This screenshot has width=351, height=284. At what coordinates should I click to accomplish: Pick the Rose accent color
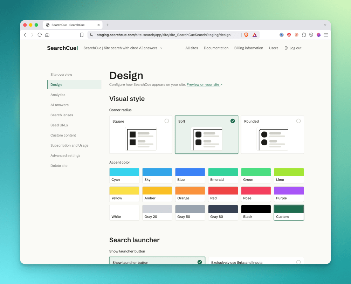(x=256, y=194)
